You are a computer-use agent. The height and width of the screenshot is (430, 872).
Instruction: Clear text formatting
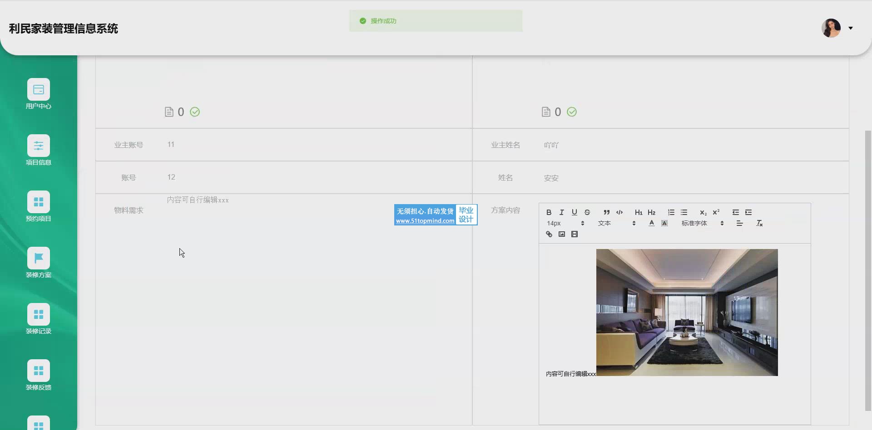[759, 223]
